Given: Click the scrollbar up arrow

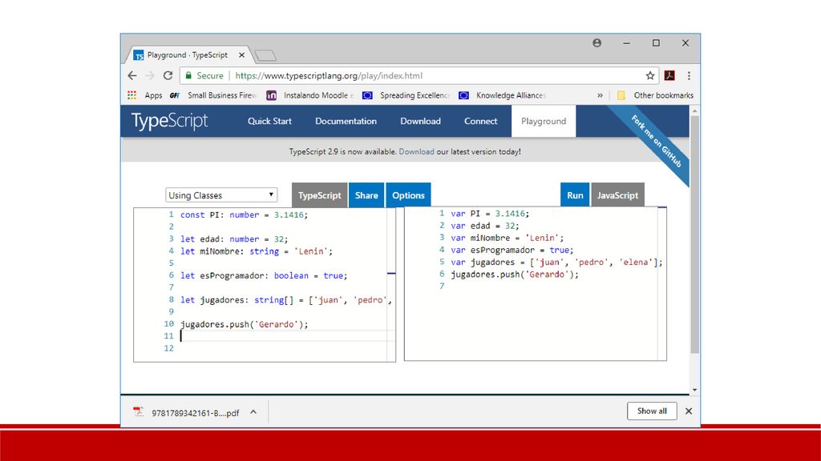Looking at the screenshot, I should click(695, 110).
